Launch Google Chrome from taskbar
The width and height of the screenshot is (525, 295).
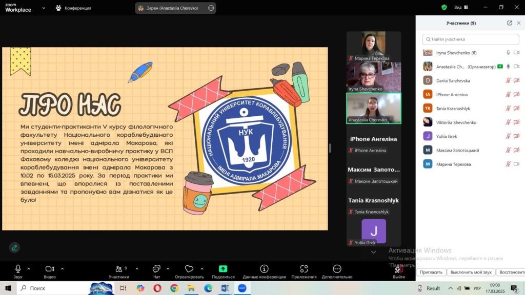(174, 288)
